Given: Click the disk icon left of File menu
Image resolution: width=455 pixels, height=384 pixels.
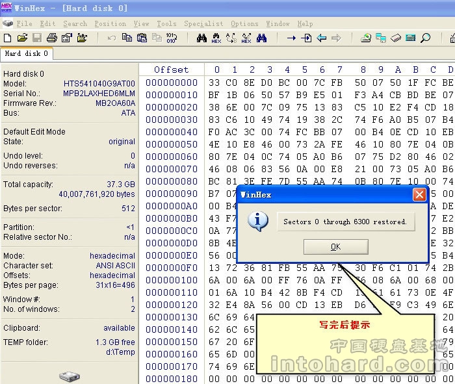Looking at the screenshot, I should pos(8,23).
